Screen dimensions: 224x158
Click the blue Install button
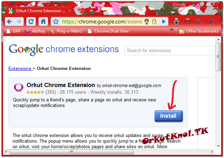(169, 116)
